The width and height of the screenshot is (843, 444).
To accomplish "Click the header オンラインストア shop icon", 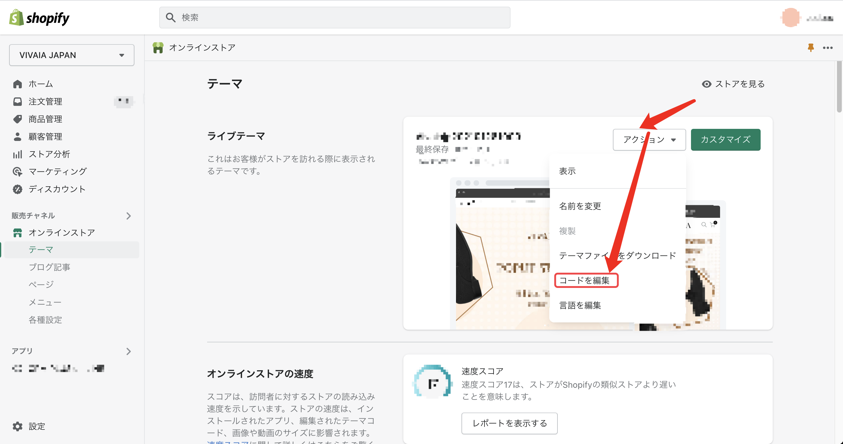I will pyautogui.click(x=158, y=48).
